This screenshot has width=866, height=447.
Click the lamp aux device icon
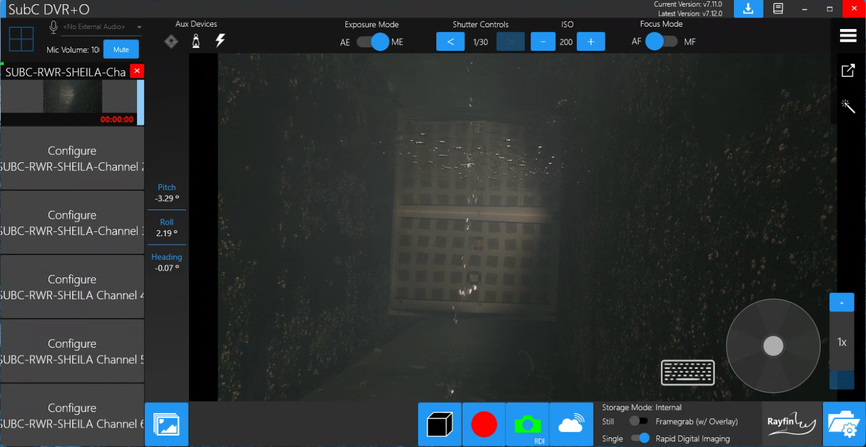[x=196, y=41]
